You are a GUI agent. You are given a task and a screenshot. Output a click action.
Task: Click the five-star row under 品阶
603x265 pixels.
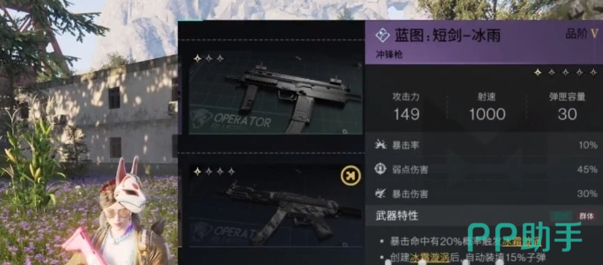tap(565, 72)
